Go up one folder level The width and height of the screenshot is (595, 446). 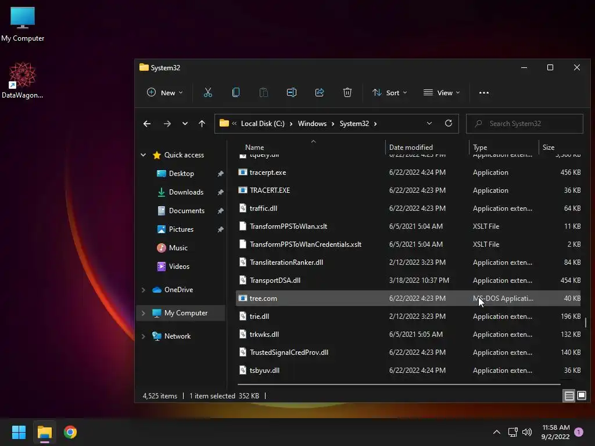coord(202,124)
